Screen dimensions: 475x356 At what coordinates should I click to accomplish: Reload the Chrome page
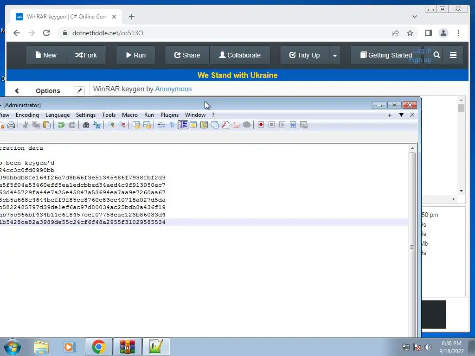click(x=46, y=33)
